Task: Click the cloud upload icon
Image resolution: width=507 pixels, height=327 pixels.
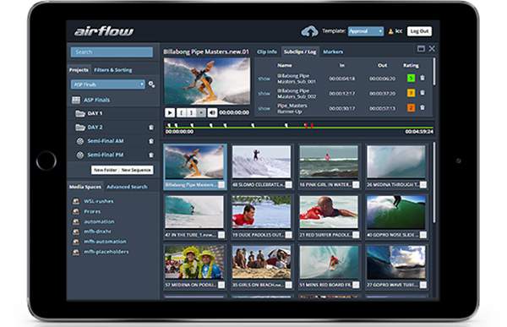Action: coord(309,31)
